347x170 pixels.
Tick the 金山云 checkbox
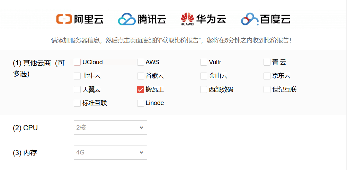point(204,76)
